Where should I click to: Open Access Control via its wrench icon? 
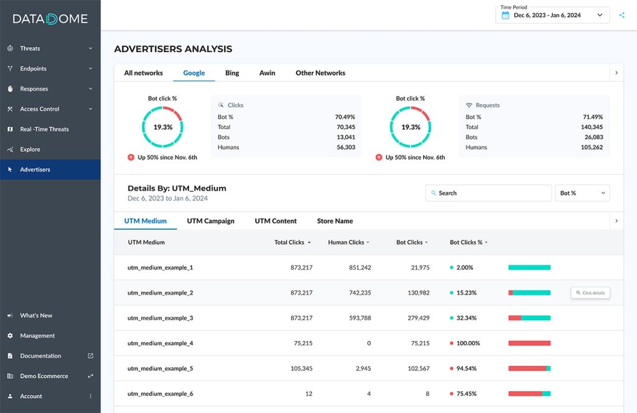(11, 109)
